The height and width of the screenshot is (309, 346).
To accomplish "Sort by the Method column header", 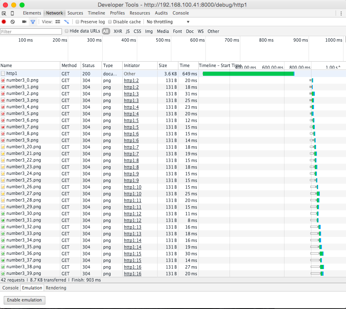I will [70, 65].
